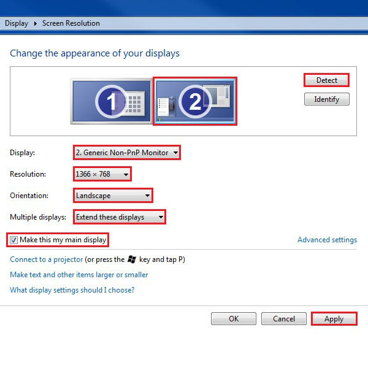Go to Display in breadcrumb

[x=17, y=23]
